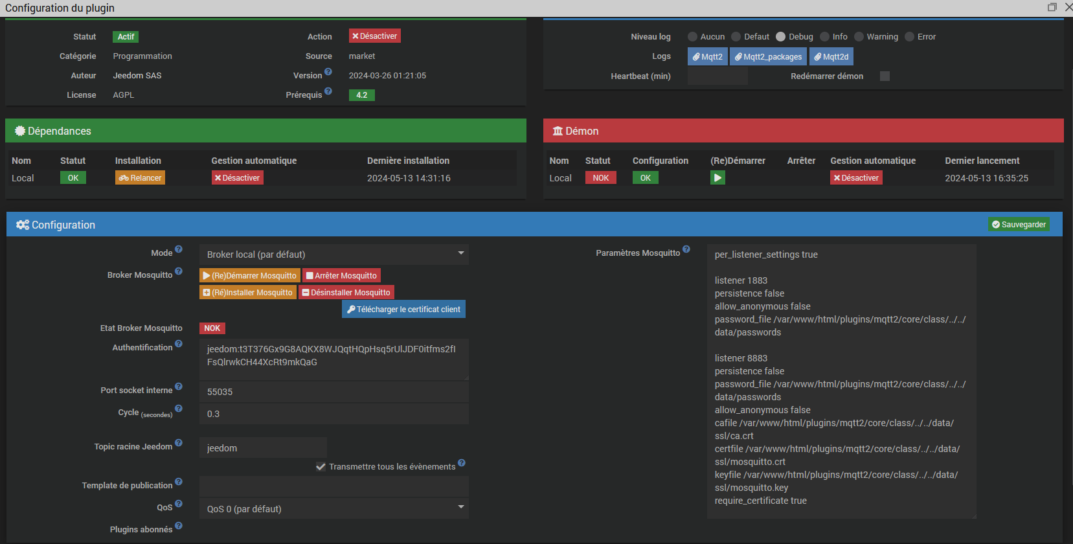Click Télécharger le certificat client
1073x544 pixels.
[x=403, y=310]
